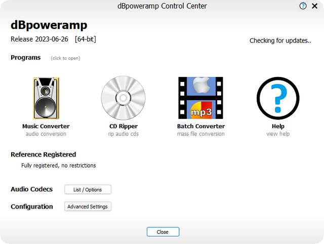Viewport: 324px width, 244px height.
Task: Open the Music Converter speaker icon
Action: coord(46,98)
